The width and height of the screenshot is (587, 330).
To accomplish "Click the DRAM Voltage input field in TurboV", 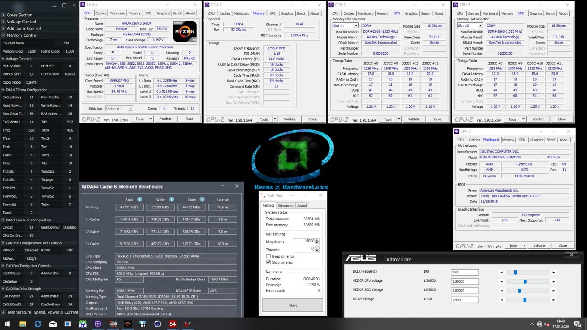I will pos(465,300).
